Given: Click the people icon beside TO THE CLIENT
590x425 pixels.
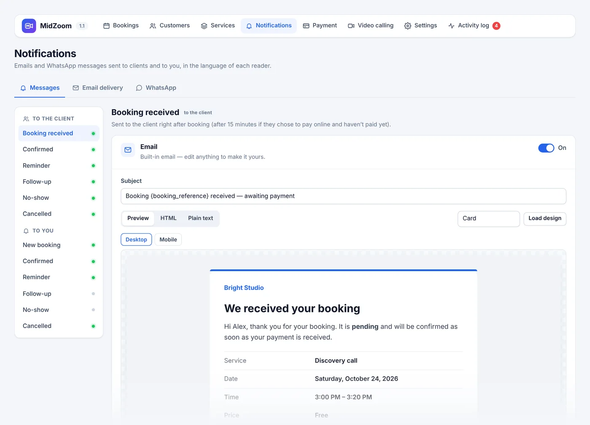Looking at the screenshot, I should (26, 119).
